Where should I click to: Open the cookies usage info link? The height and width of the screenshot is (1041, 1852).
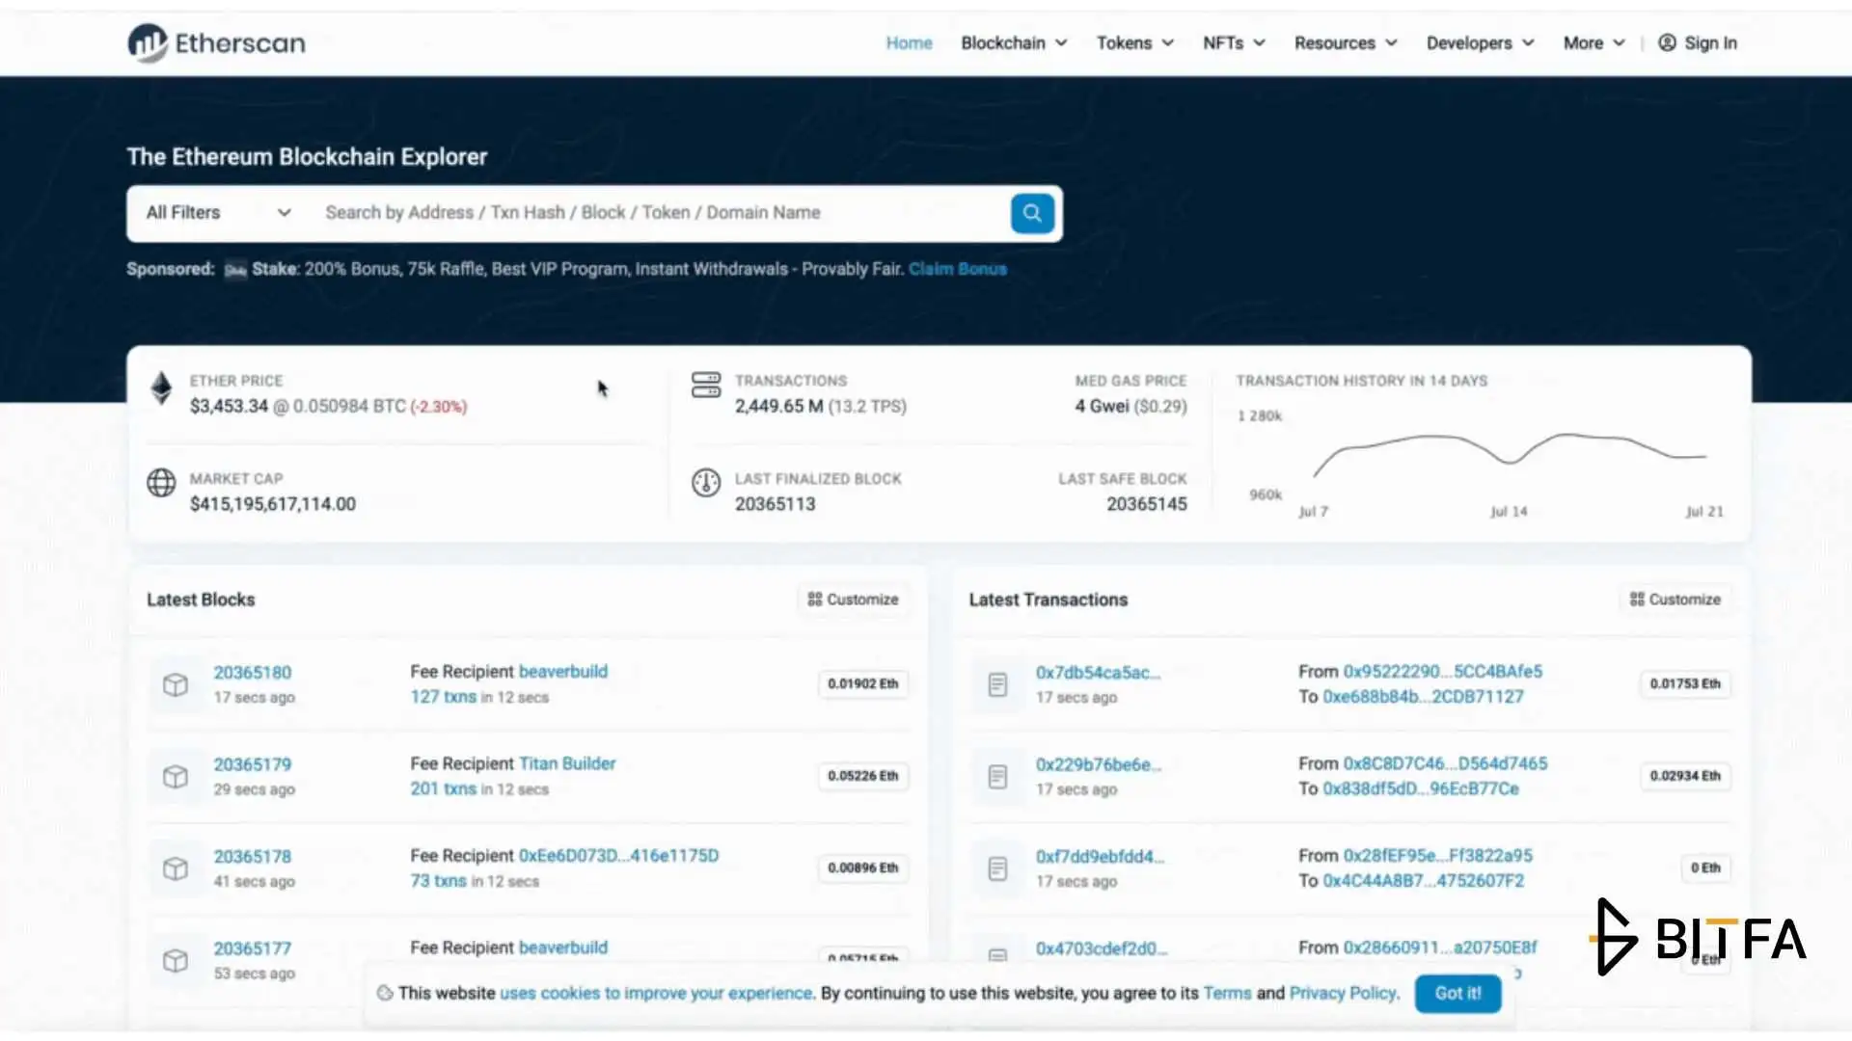click(x=656, y=993)
